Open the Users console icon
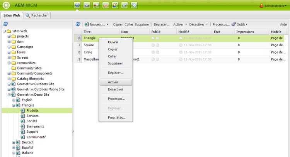290x157 pixels. click(115, 5)
